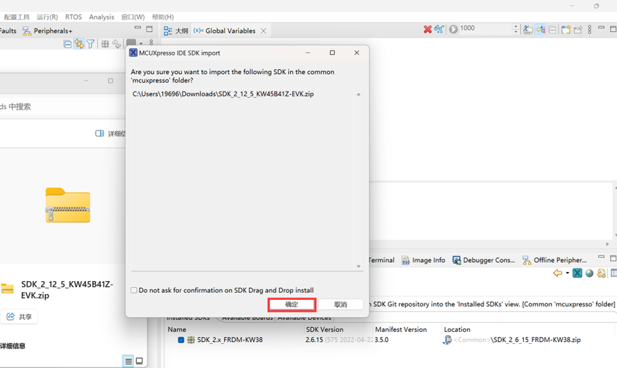The height and width of the screenshot is (368, 617).
Task: Click the new view window icon
Action: click(x=566, y=30)
